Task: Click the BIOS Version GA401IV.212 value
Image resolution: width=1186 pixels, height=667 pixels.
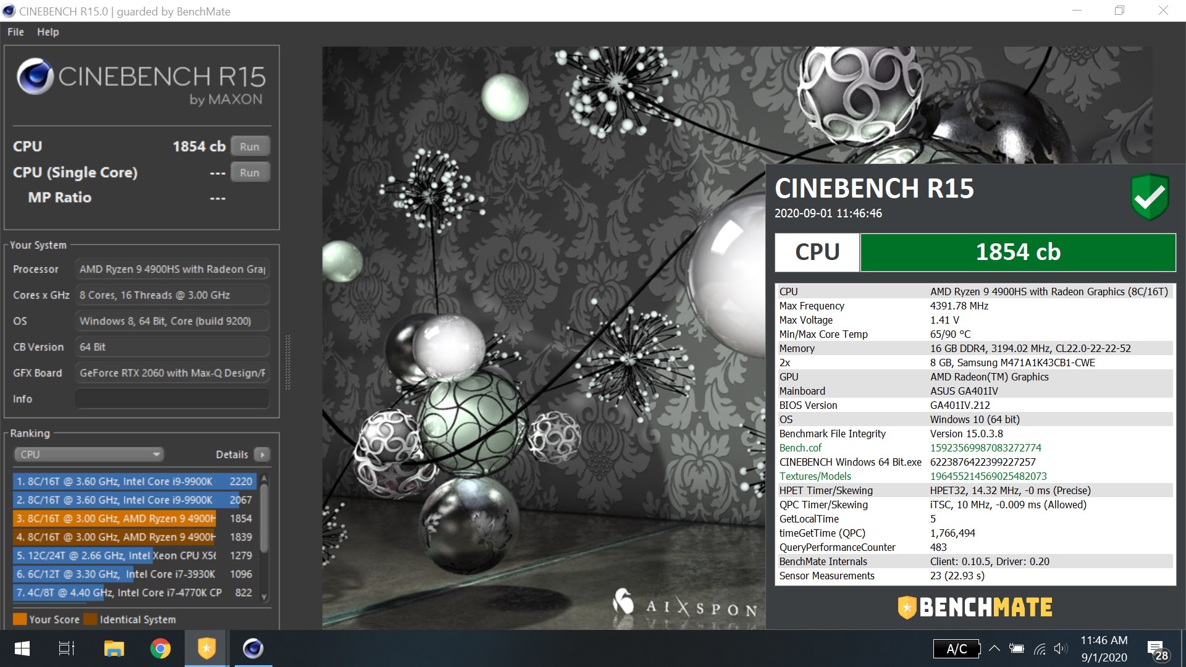Action: pos(960,405)
